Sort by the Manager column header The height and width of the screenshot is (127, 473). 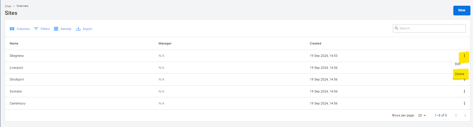[x=165, y=43]
